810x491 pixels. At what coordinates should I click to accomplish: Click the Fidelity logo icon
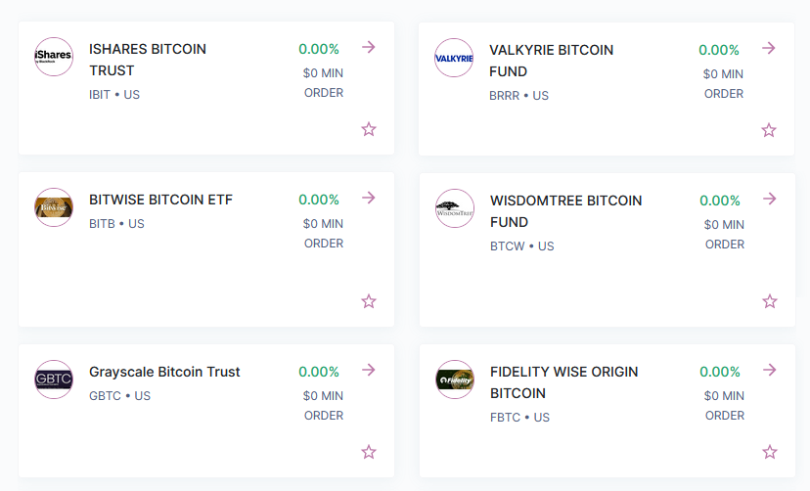pos(455,379)
